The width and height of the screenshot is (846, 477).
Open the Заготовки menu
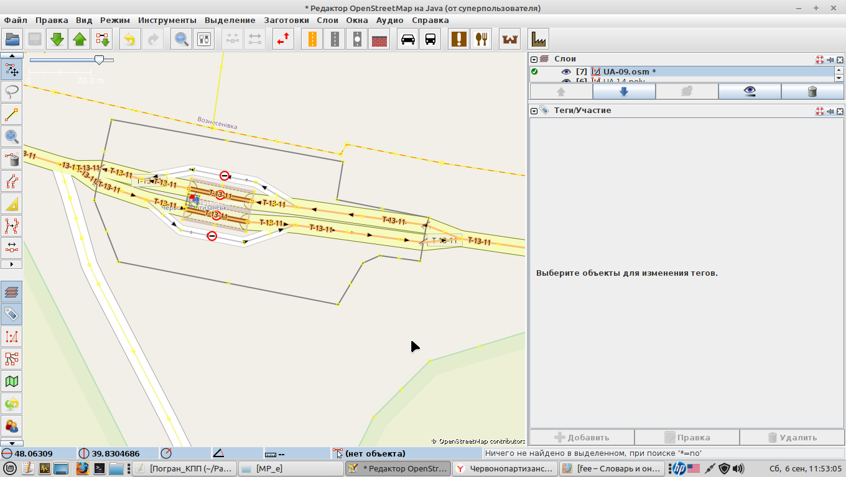286,20
